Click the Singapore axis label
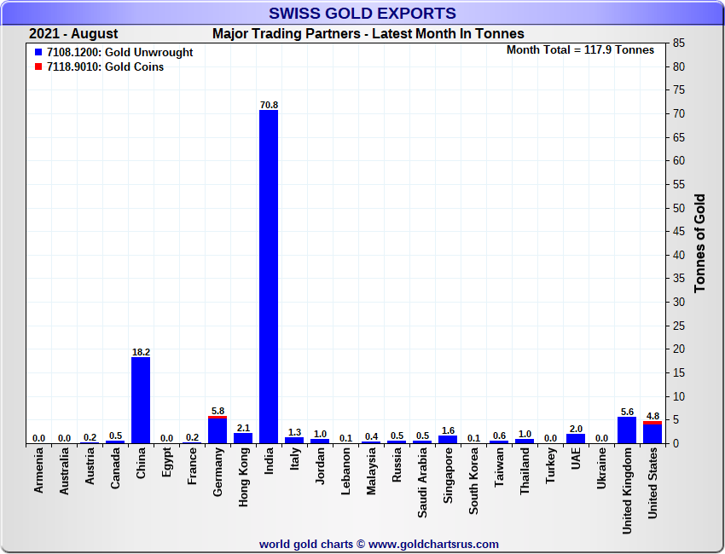This screenshot has width=725, height=554. (x=448, y=476)
